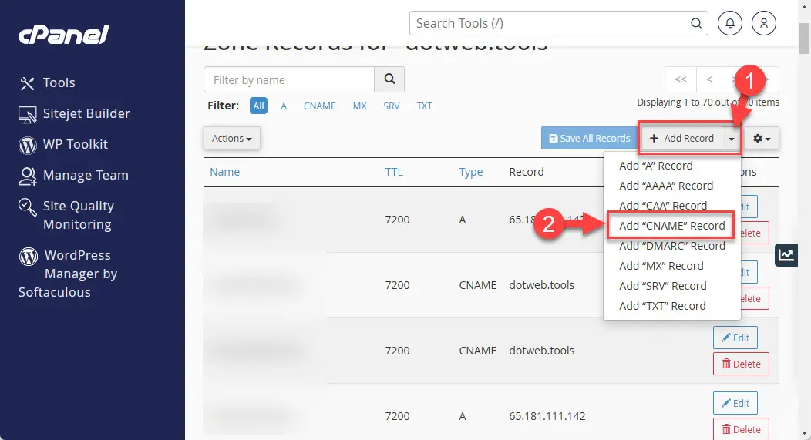Click the cPanel logo
Viewport: 811px width, 440px height.
coord(64,35)
